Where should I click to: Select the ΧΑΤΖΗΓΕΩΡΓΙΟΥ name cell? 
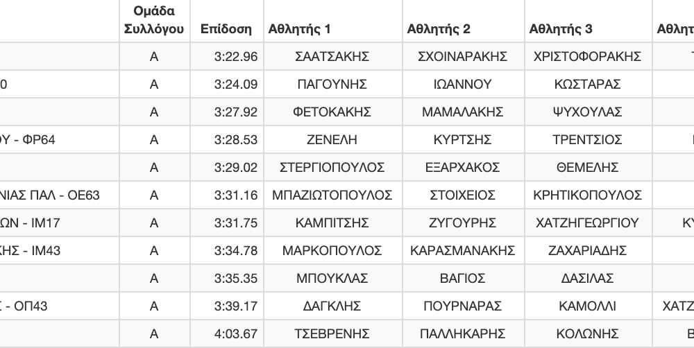tap(589, 223)
